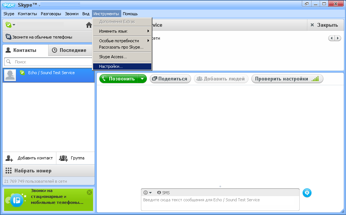The image size is (346, 215).
Task: Click the Поделиться share button
Action: click(x=170, y=79)
